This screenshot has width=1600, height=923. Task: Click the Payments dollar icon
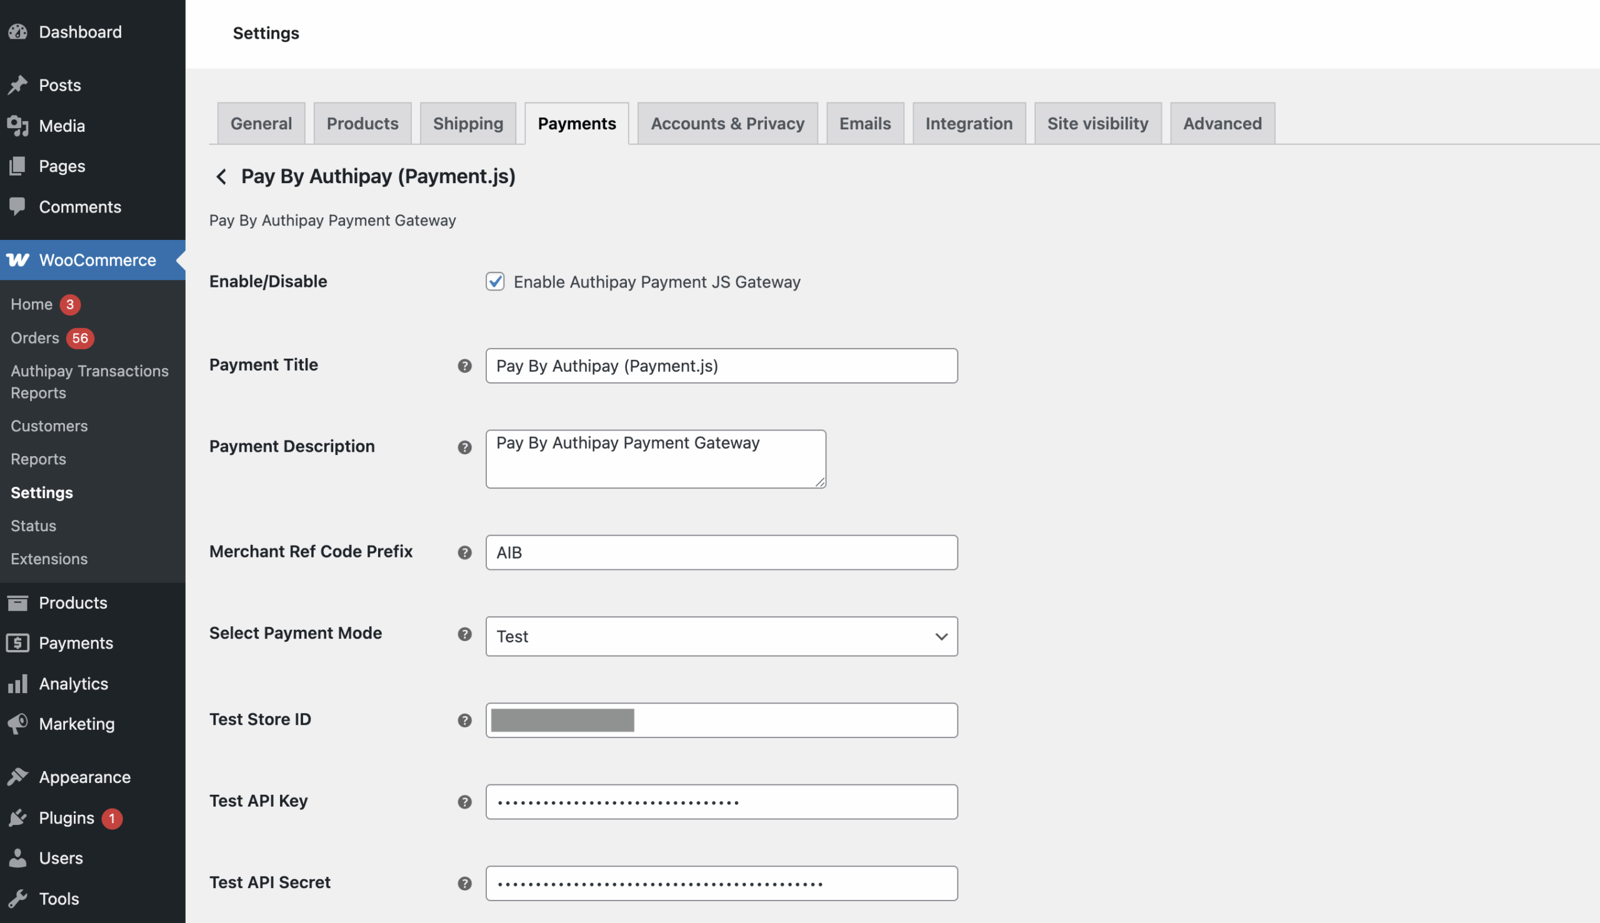pyautogui.click(x=17, y=643)
